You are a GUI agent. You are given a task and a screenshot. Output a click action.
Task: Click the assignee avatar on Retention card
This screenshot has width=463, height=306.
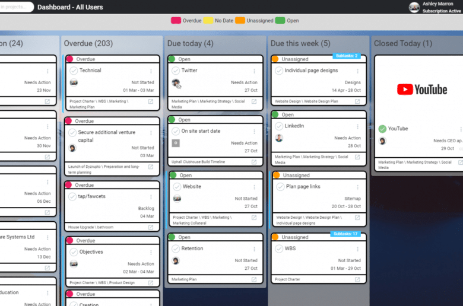pos(176,260)
